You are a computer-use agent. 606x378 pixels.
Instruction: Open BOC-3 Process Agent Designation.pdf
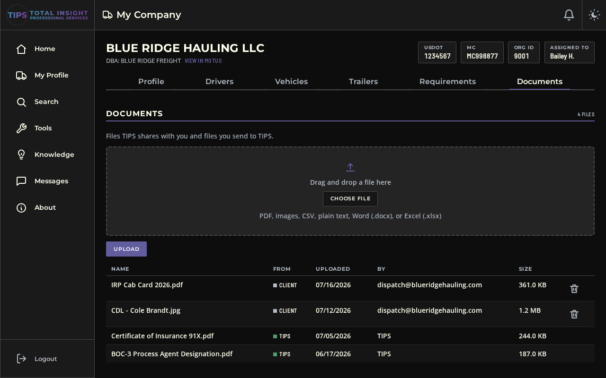[x=172, y=354]
